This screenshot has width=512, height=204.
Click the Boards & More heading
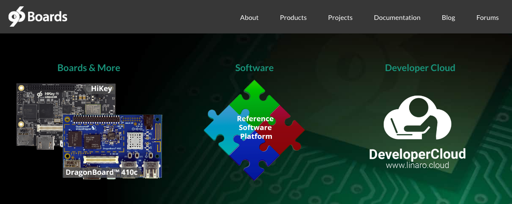point(89,68)
